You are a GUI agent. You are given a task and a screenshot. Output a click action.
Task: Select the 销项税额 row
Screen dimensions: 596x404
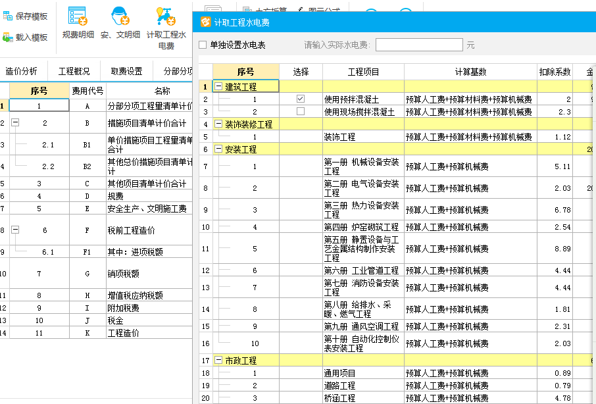(96, 273)
